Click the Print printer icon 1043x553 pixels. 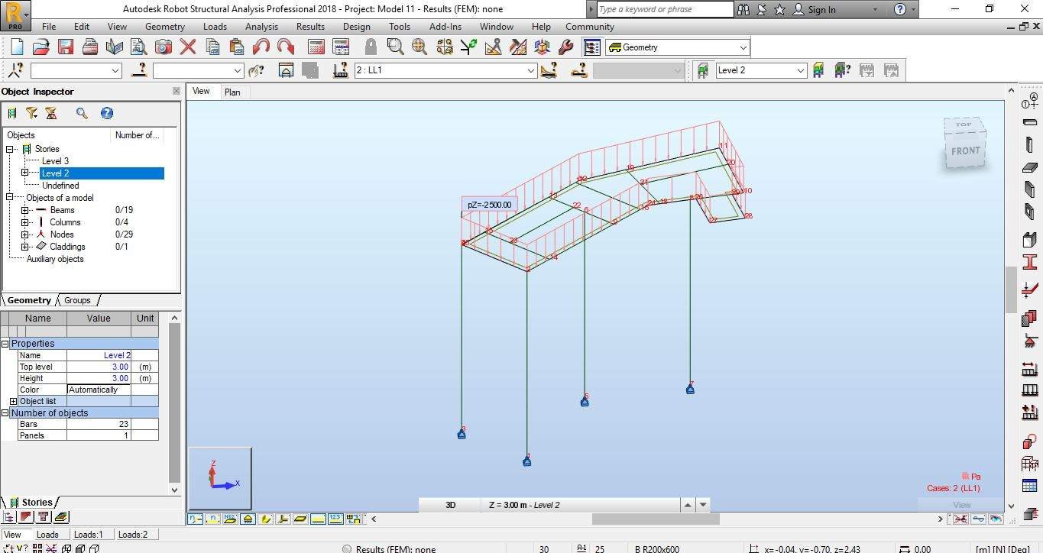(x=90, y=47)
